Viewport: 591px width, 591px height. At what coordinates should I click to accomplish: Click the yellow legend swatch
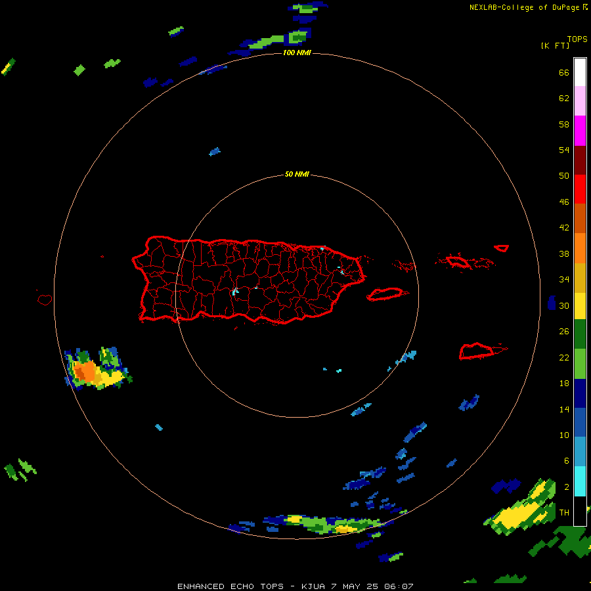[580, 306]
